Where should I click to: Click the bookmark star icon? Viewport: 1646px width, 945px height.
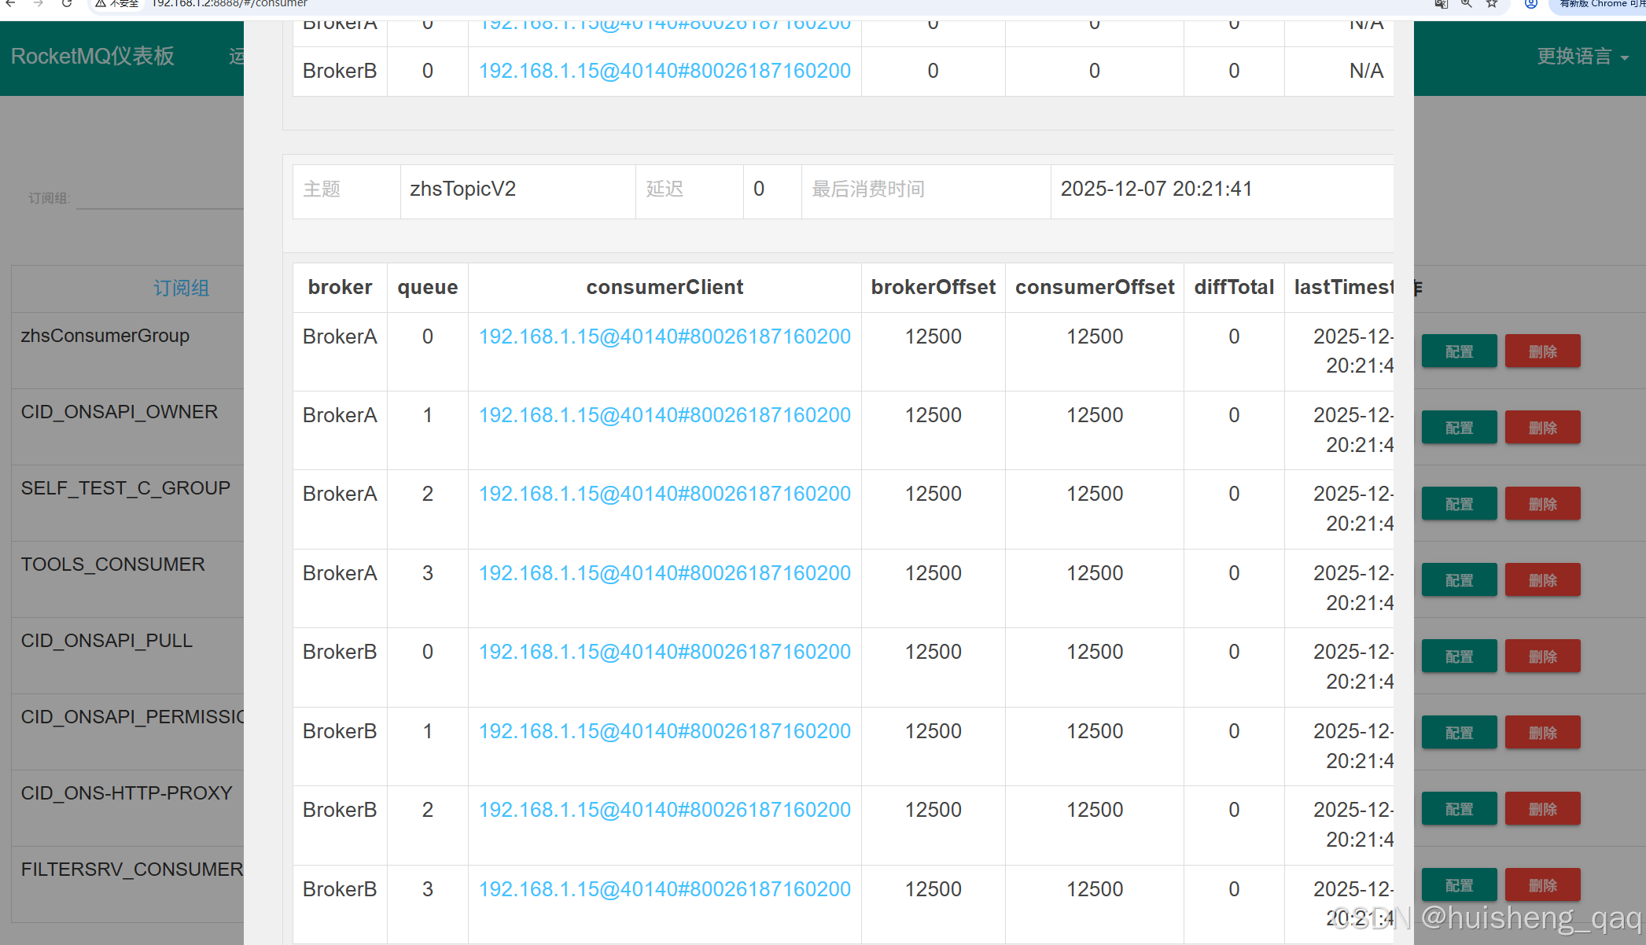click(1492, 4)
